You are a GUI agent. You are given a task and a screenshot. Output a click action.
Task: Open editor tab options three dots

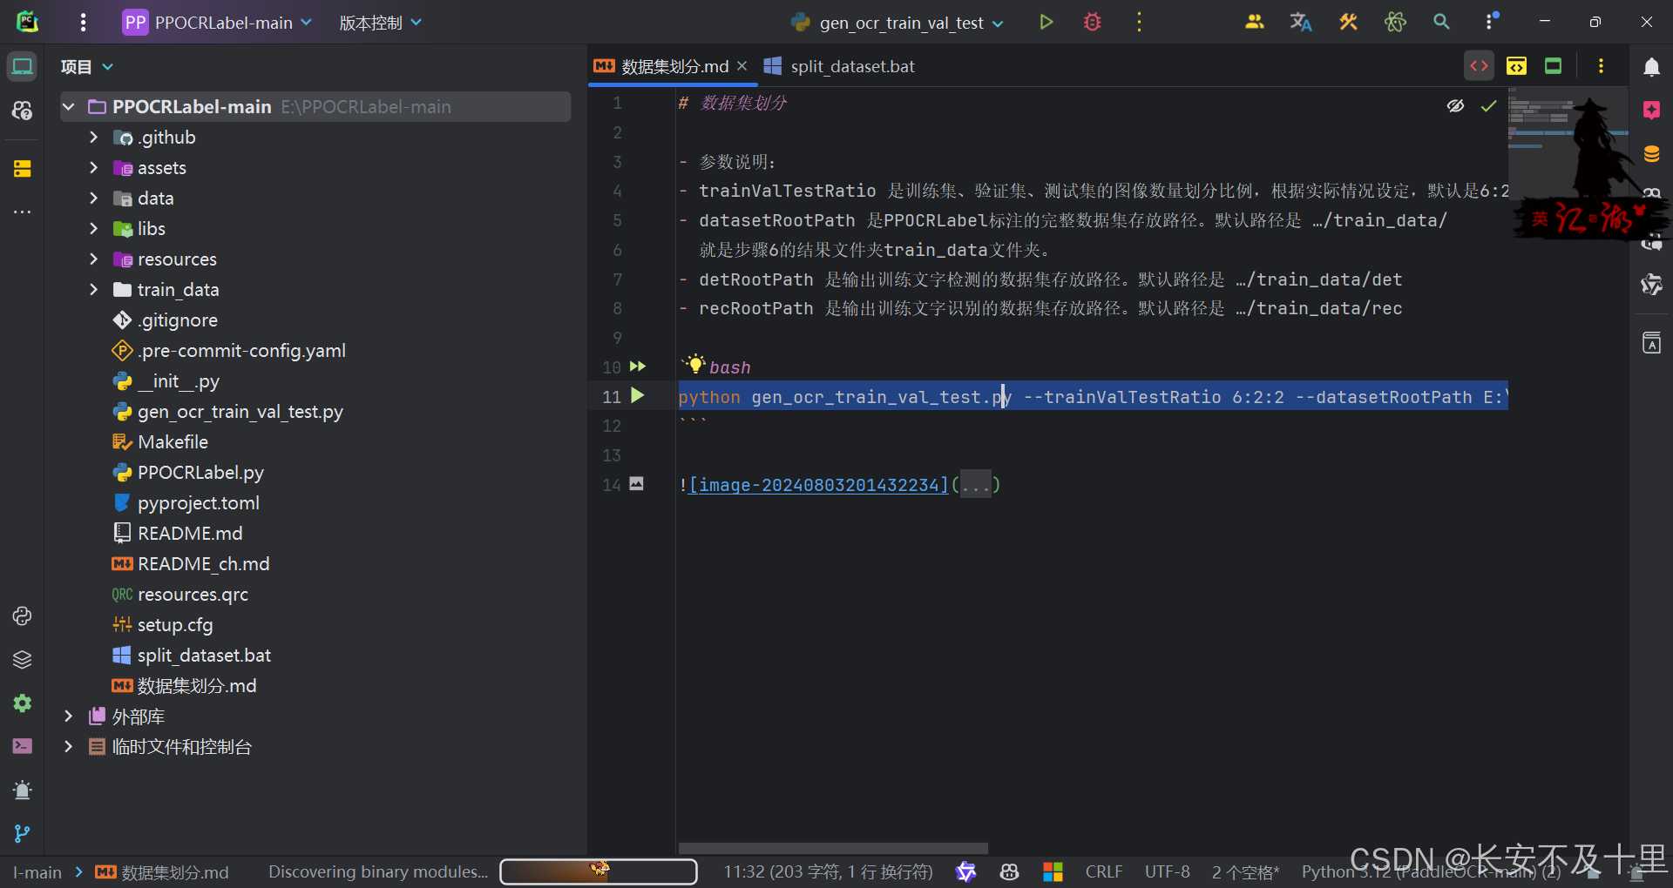click(x=1601, y=66)
